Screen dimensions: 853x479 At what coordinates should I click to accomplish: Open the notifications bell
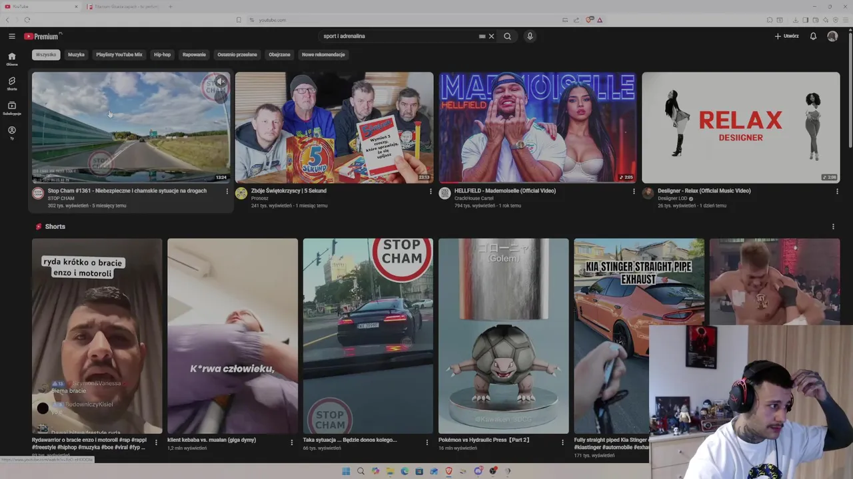click(813, 36)
